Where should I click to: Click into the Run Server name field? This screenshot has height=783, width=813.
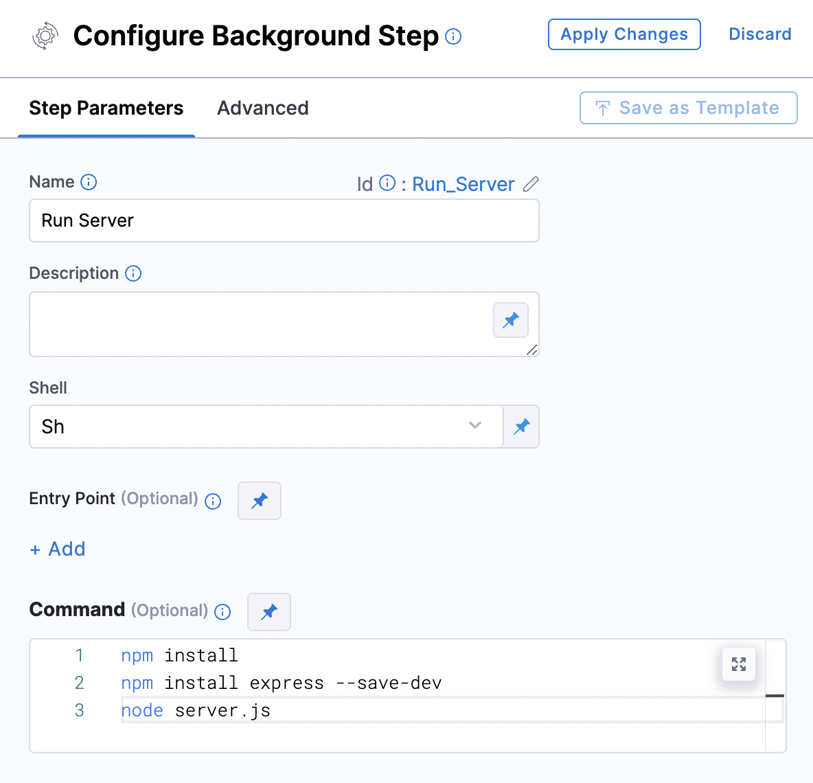click(284, 220)
